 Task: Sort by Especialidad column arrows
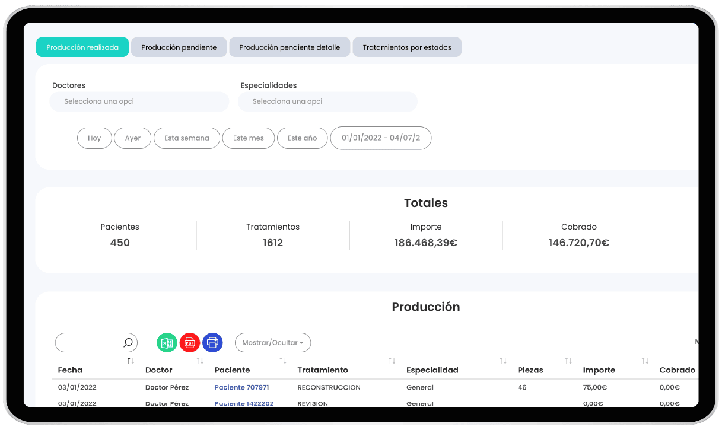click(x=503, y=361)
